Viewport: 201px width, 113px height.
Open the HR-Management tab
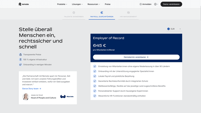[x=128, y=15]
